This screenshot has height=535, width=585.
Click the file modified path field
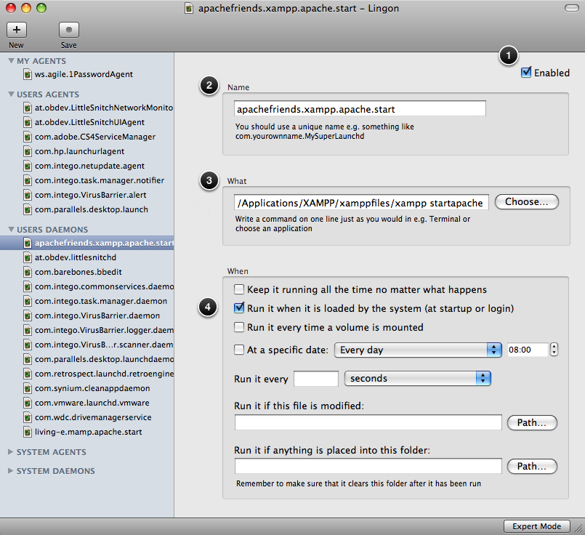tap(368, 422)
